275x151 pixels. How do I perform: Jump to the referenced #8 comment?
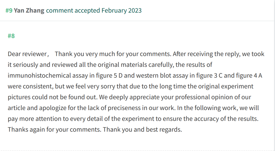[x=11, y=36]
